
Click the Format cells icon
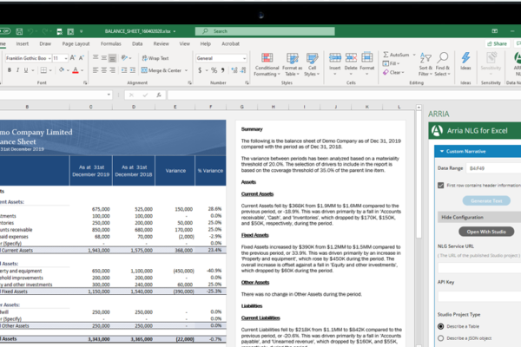(x=366, y=58)
